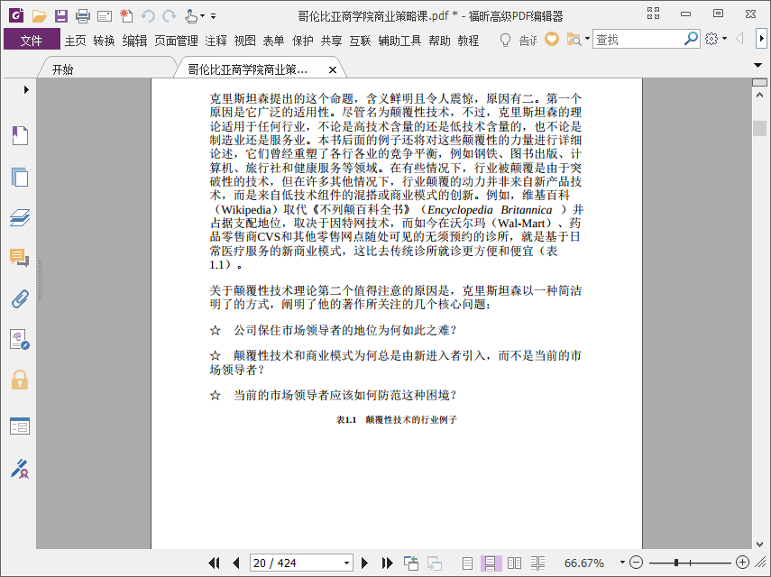The height and width of the screenshot is (577, 771).
Task: Print the document using the printer icon
Action: tap(83, 16)
